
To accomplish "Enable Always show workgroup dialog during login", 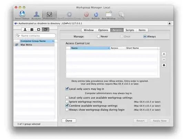I will (x=67, y=110).
